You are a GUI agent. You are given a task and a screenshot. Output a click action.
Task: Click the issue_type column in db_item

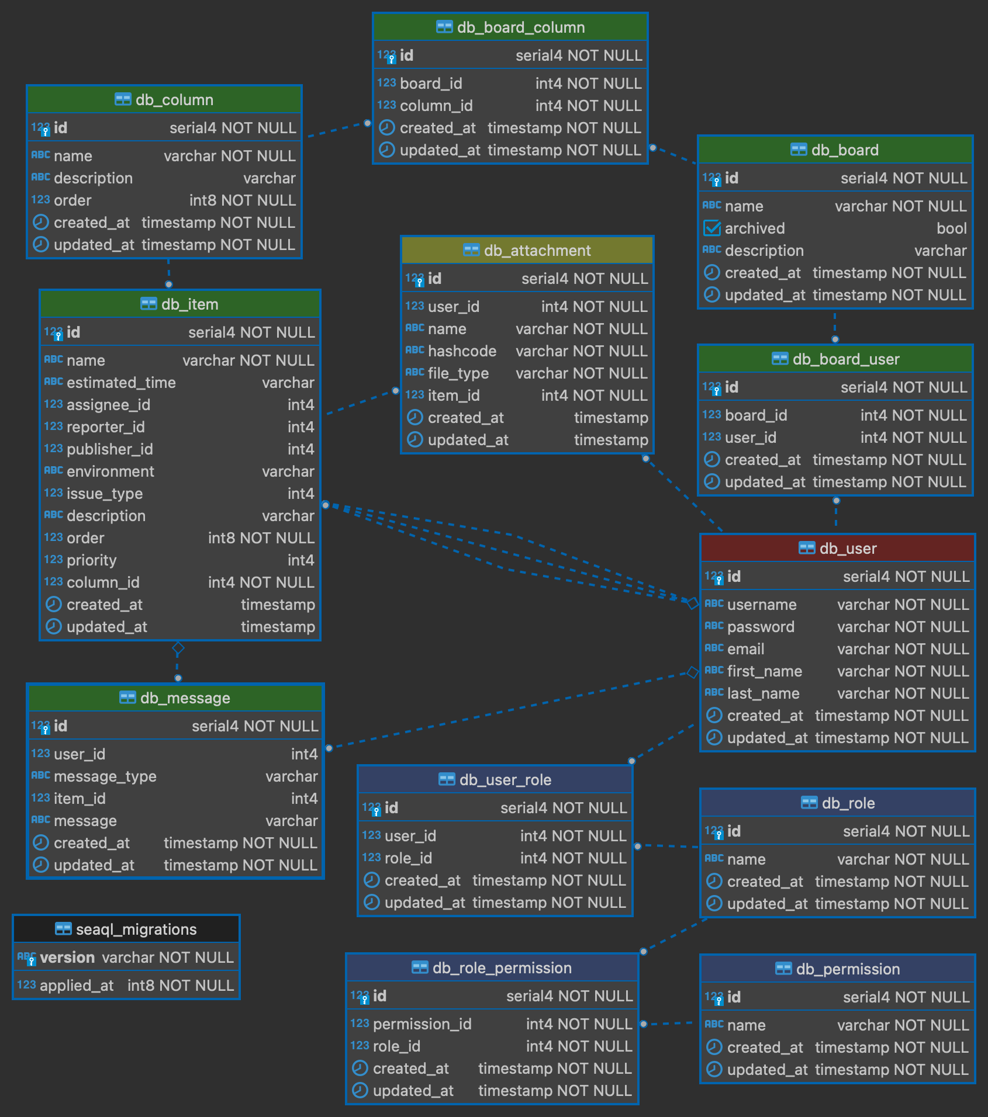point(180,494)
